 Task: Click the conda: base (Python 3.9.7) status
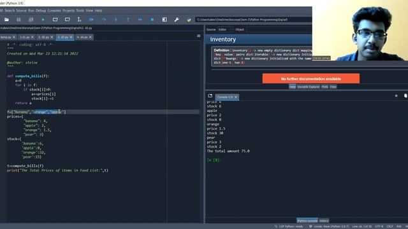(329, 226)
